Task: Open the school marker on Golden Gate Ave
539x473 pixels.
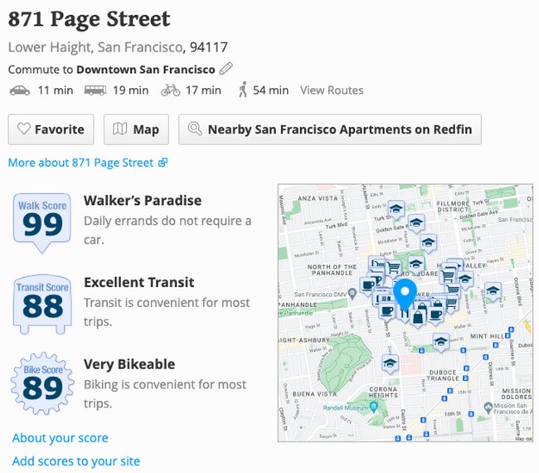Action: pos(416,223)
